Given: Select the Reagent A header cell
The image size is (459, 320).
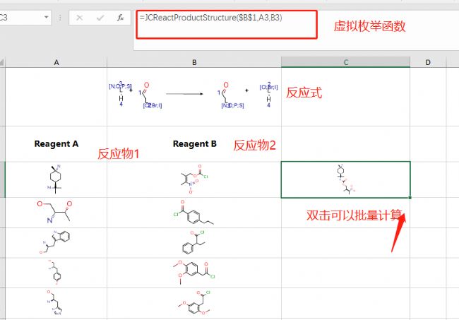Looking at the screenshot, I should pyautogui.click(x=56, y=144).
